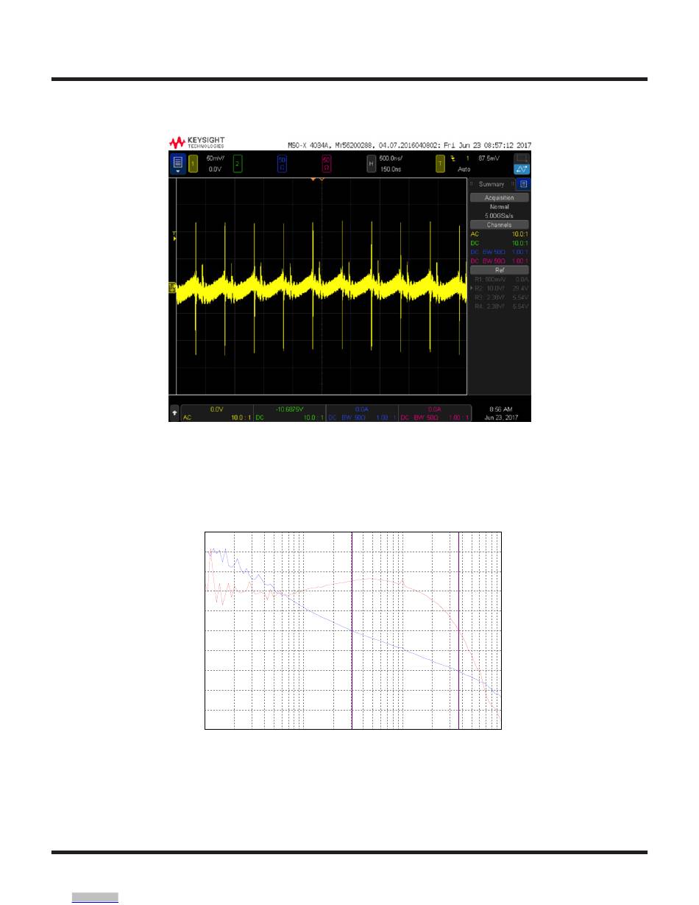Click the Channels section header

pos(499,225)
